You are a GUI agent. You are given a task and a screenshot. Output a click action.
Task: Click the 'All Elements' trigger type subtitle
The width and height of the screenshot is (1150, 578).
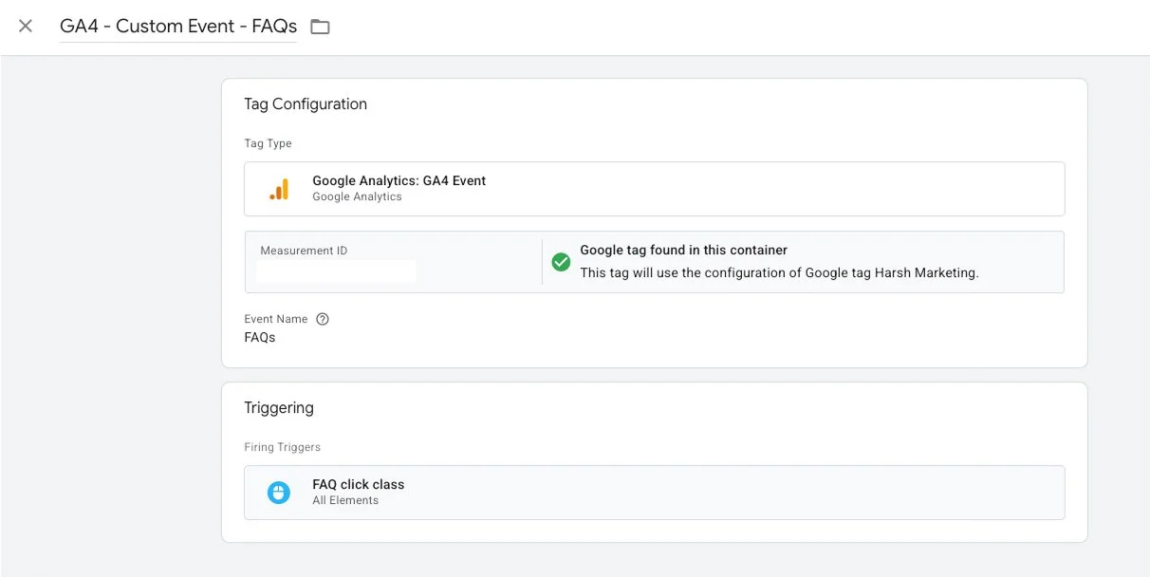coord(345,500)
